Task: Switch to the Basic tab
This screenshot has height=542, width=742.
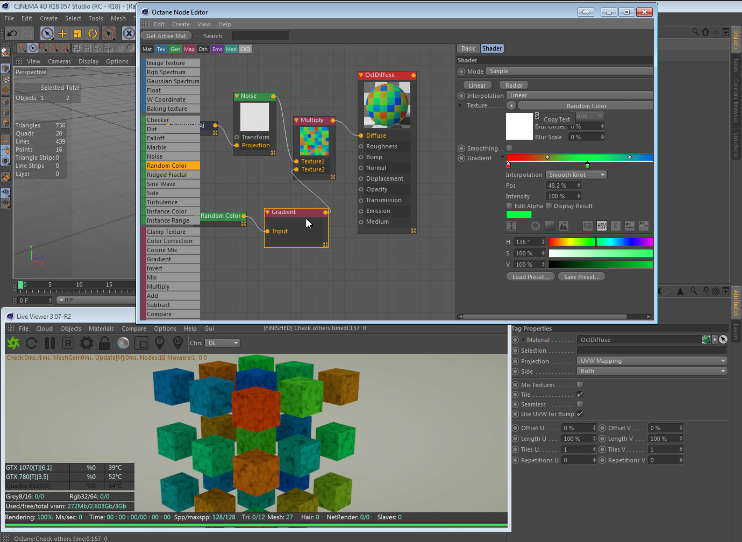Action: point(468,49)
